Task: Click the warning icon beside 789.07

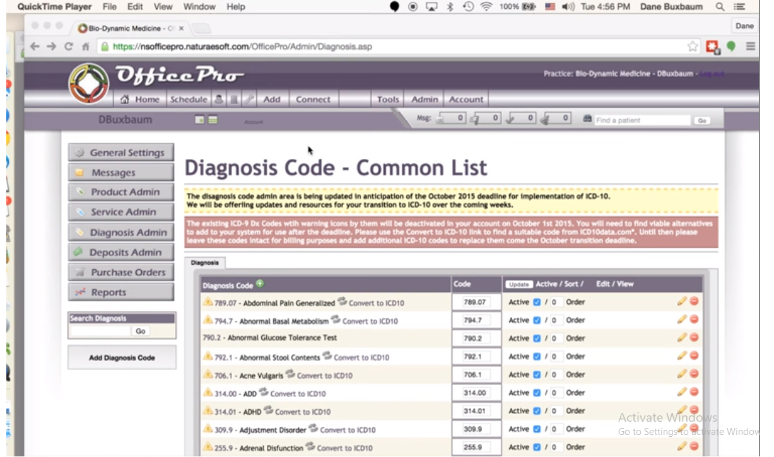Action: (208, 302)
